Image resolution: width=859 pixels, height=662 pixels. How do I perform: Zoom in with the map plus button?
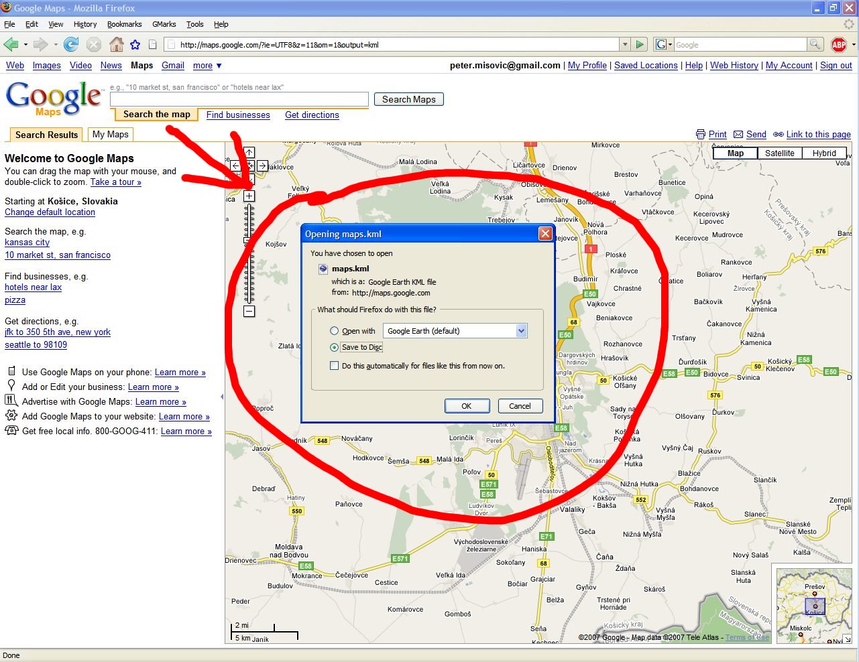point(249,196)
